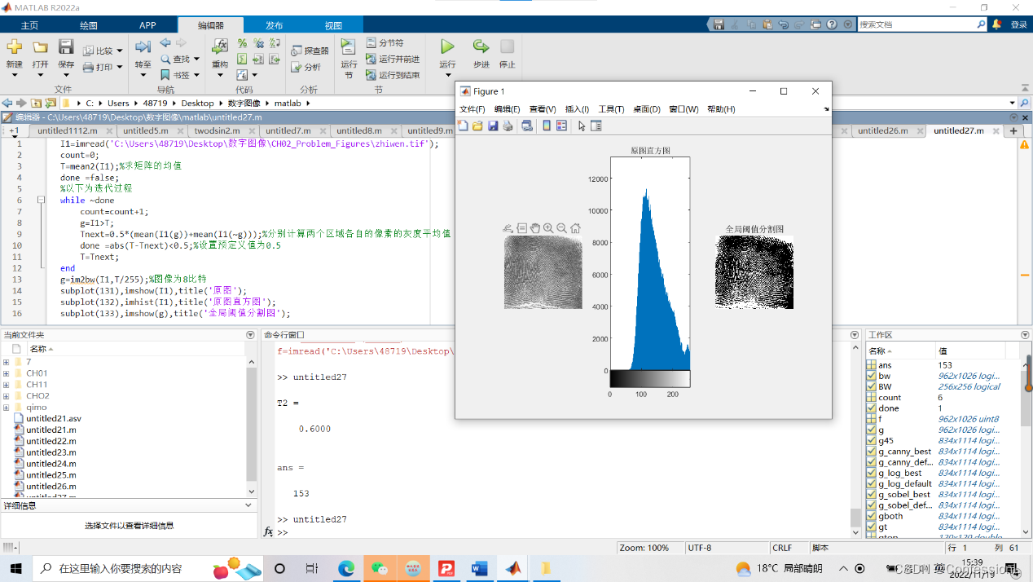Screen dimensions: 1033x582
Task: Click the Step (步进) icon
Action: 481,47
